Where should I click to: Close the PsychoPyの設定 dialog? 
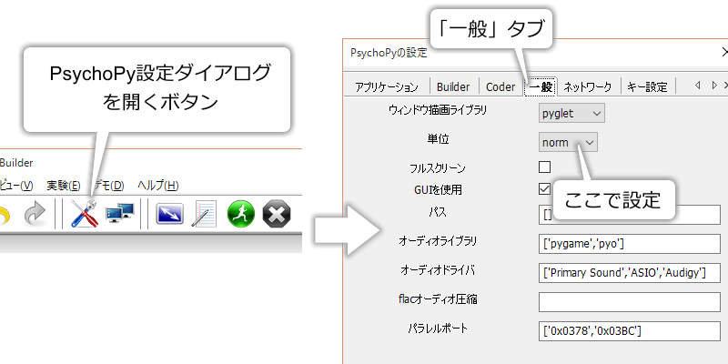[x=724, y=52]
